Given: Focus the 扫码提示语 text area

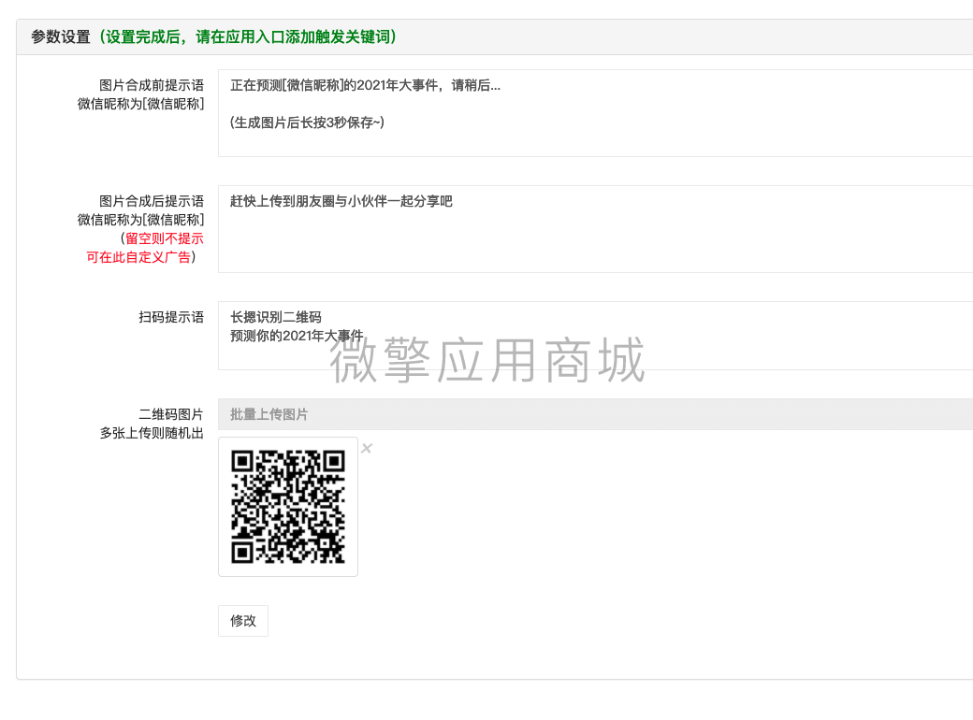Looking at the screenshot, I should coord(595,336).
